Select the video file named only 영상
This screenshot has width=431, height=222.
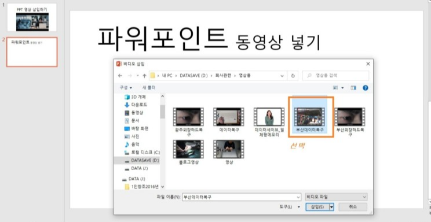pyautogui.click(x=229, y=153)
